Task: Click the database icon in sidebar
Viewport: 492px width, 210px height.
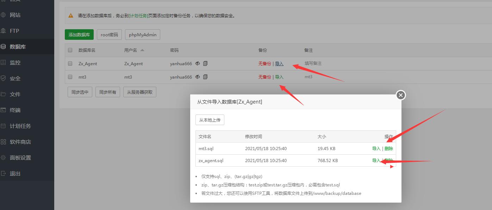Action: (x=4, y=47)
